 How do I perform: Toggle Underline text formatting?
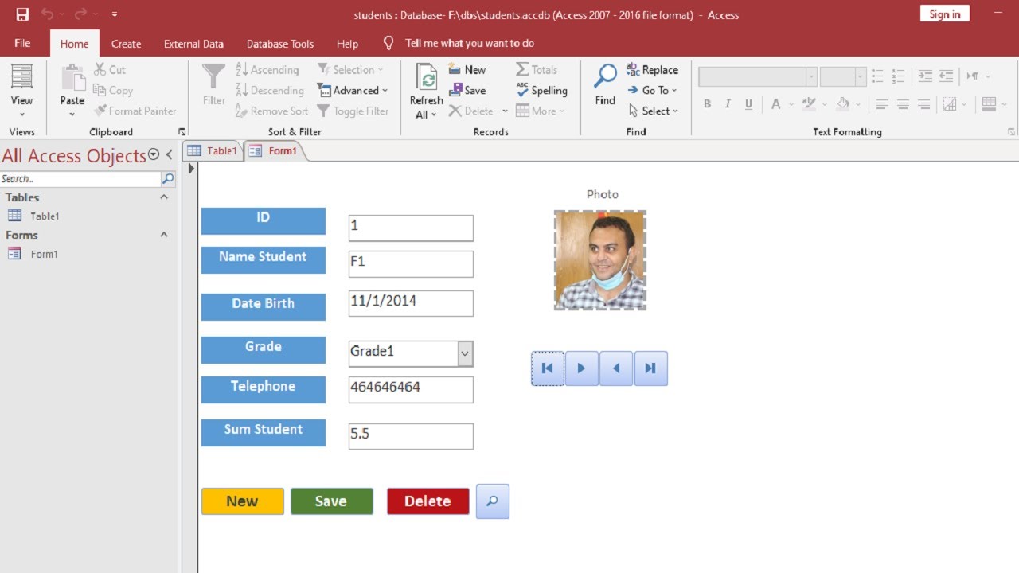click(748, 104)
